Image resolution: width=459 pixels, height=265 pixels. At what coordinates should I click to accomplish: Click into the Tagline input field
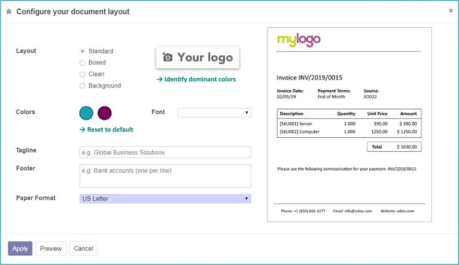coord(165,152)
